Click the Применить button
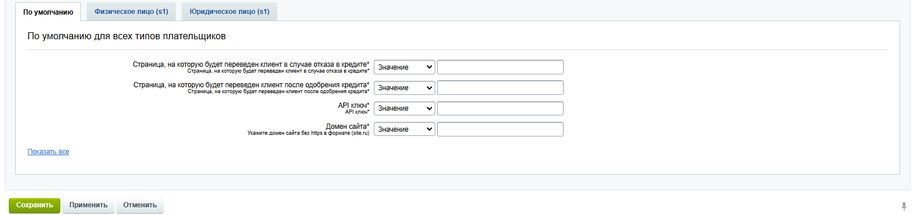 click(88, 205)
